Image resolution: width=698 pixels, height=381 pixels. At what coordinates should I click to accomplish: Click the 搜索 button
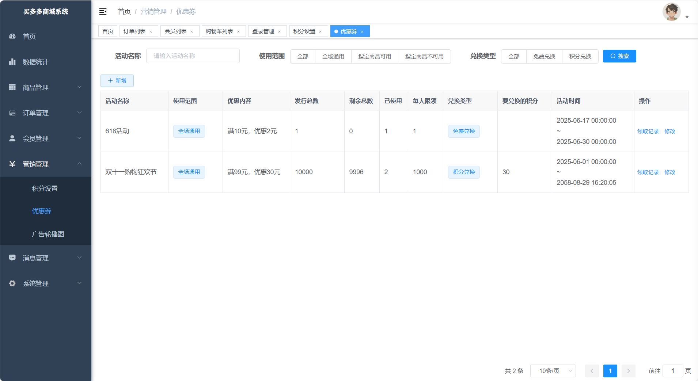[619, 56]
